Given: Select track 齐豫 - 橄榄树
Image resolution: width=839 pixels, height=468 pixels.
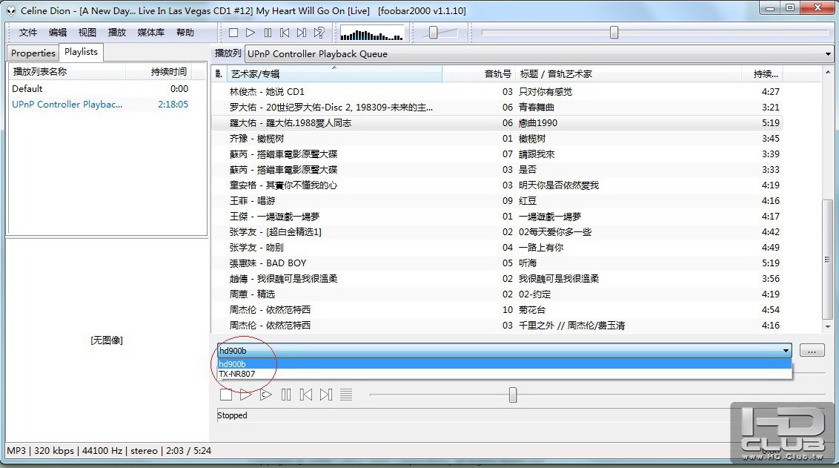Looking at the screenshot, I should tap(497, 138).
